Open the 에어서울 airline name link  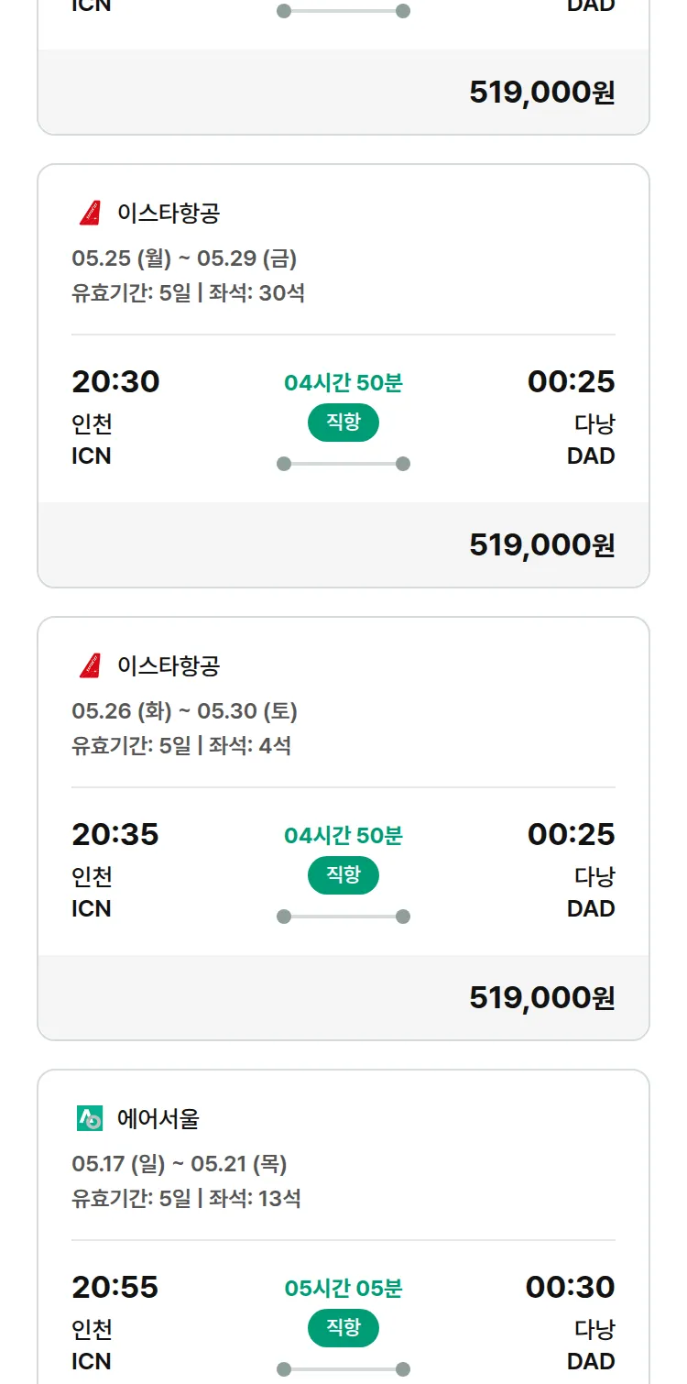tap(158, 1118)
